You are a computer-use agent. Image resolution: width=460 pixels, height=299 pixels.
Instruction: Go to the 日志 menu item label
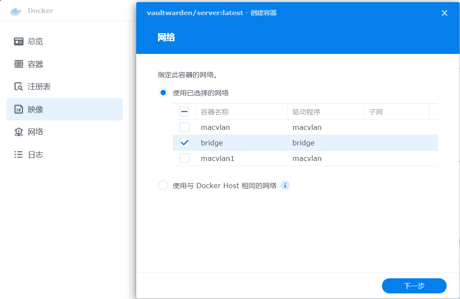(x=35, y=154)
